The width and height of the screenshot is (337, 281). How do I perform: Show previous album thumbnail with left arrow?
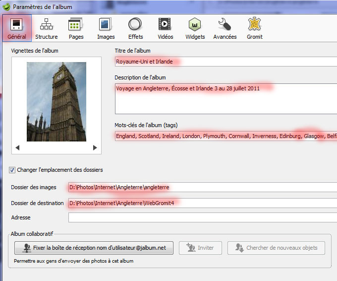point(18,147)
